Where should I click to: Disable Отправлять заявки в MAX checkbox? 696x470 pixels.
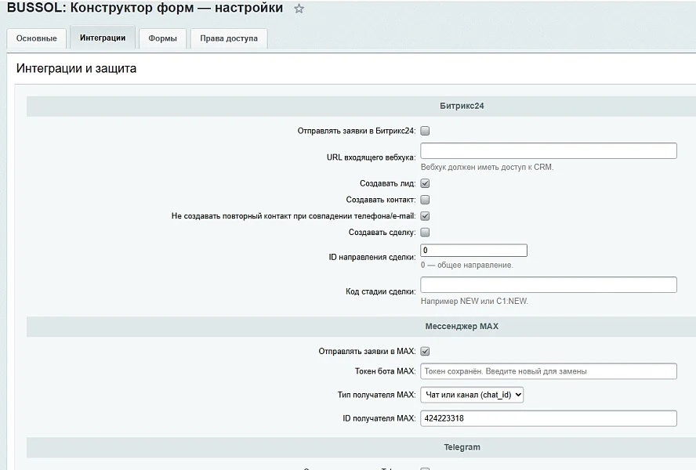425,352
